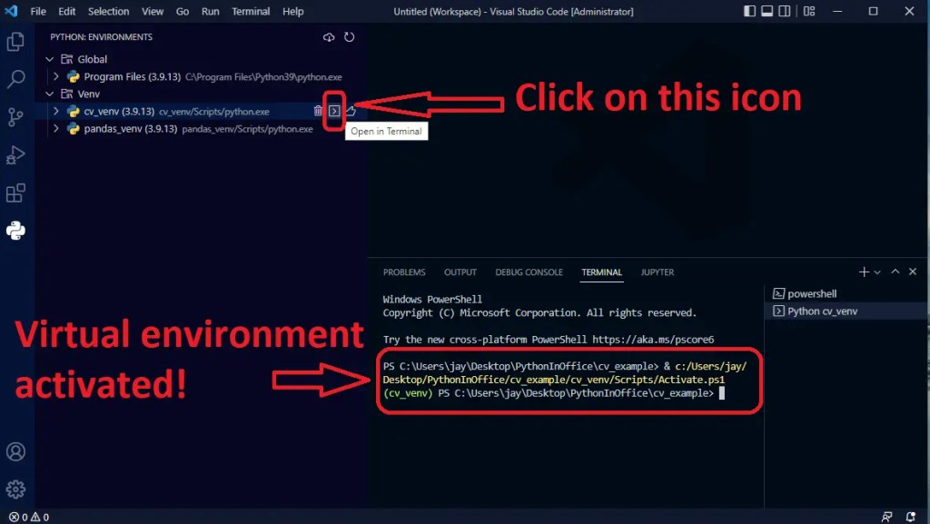Open the Accounts menu icon

point(16,451)
